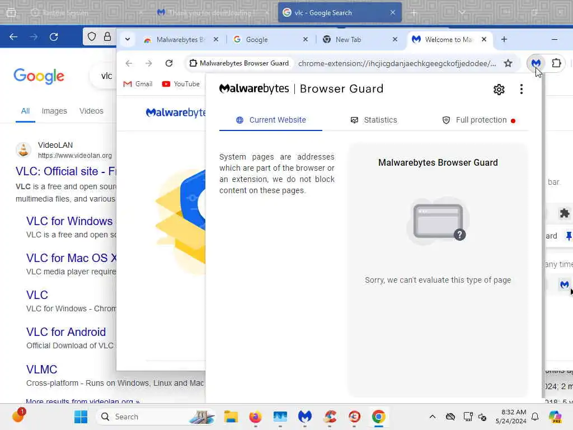The height and width of the screenshot is (430, 573).
Task: Click the orange notification badge icon in taskbar
Action: pyautogui.click(x=18, y=415)
